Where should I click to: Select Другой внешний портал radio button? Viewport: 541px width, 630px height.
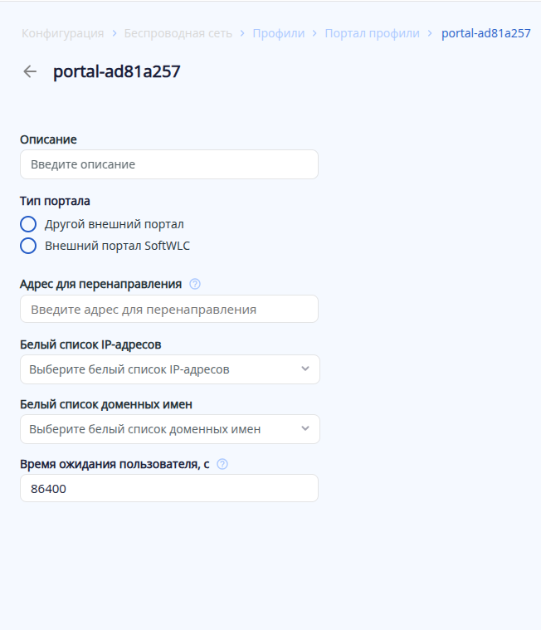[28, 224]
